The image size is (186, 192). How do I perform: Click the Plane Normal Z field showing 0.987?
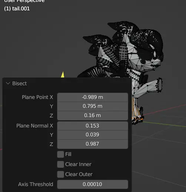(x=93, y=144)
